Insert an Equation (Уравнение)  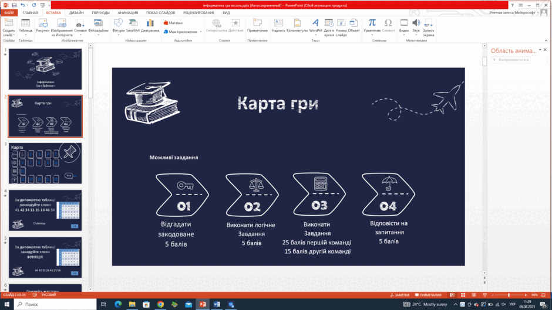tap(372, 28)
